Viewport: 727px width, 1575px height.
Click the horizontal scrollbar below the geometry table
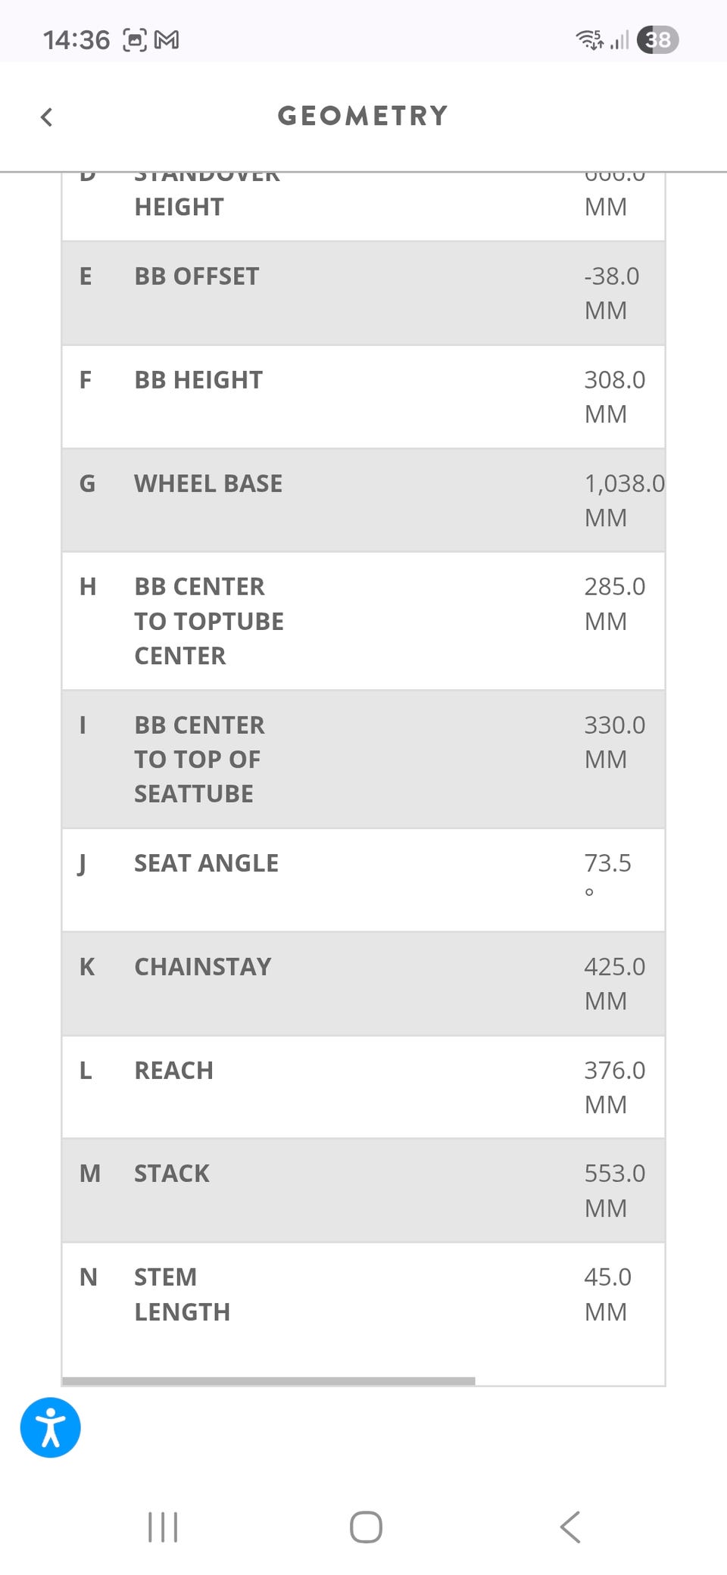(269, 1380)
